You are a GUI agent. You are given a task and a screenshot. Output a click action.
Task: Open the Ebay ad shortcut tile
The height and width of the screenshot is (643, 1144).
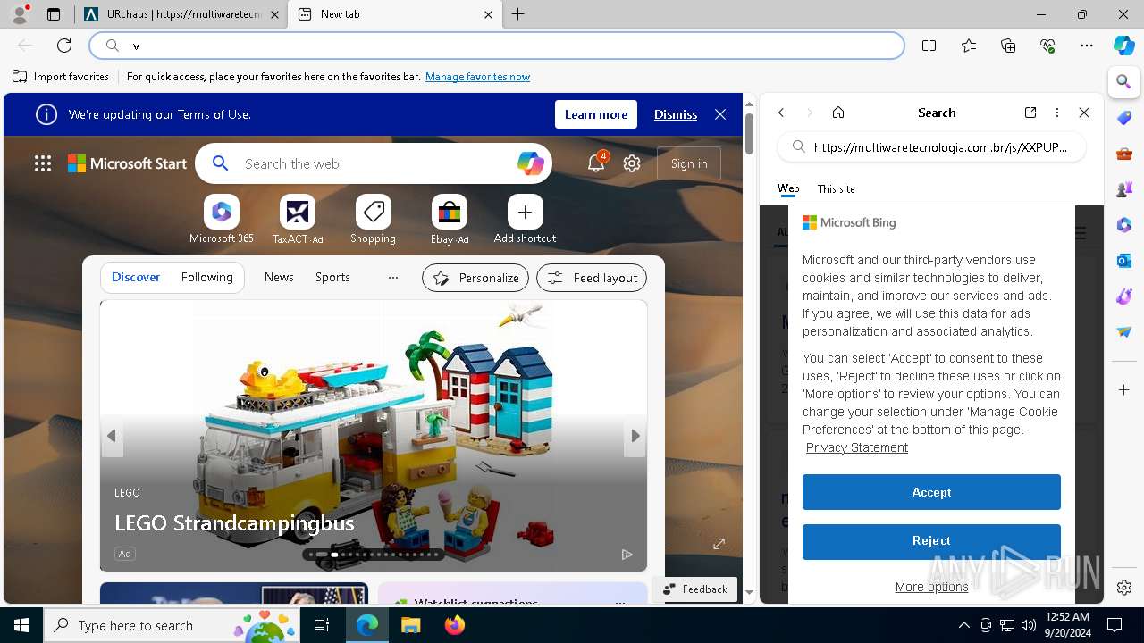coord(450,220)
